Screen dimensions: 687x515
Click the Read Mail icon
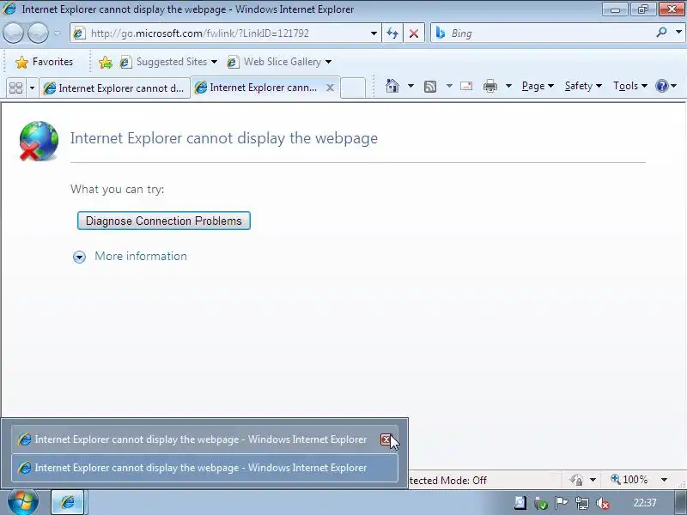click(466, 86)
